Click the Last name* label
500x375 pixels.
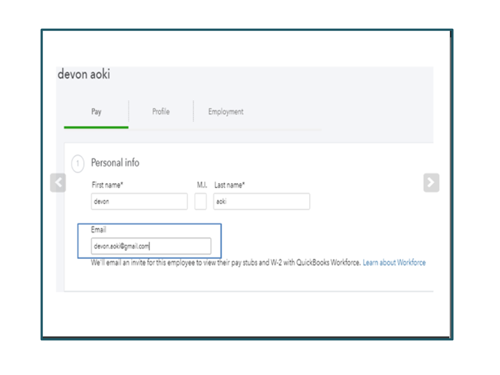pyautogui.click(x=229, y=185)
